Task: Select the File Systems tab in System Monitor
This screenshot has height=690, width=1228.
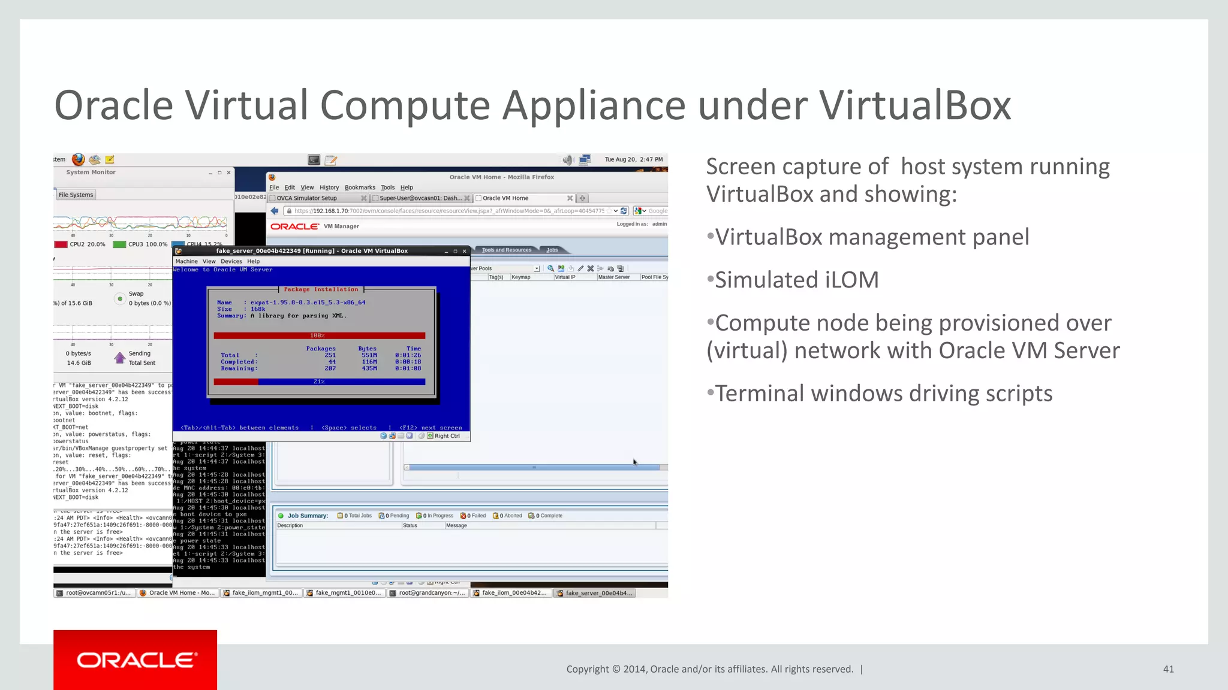Action: 76,195
